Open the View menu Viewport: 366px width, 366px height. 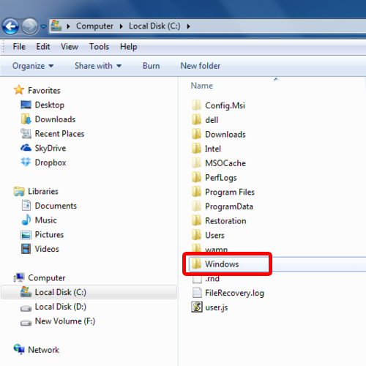point(70,46)
